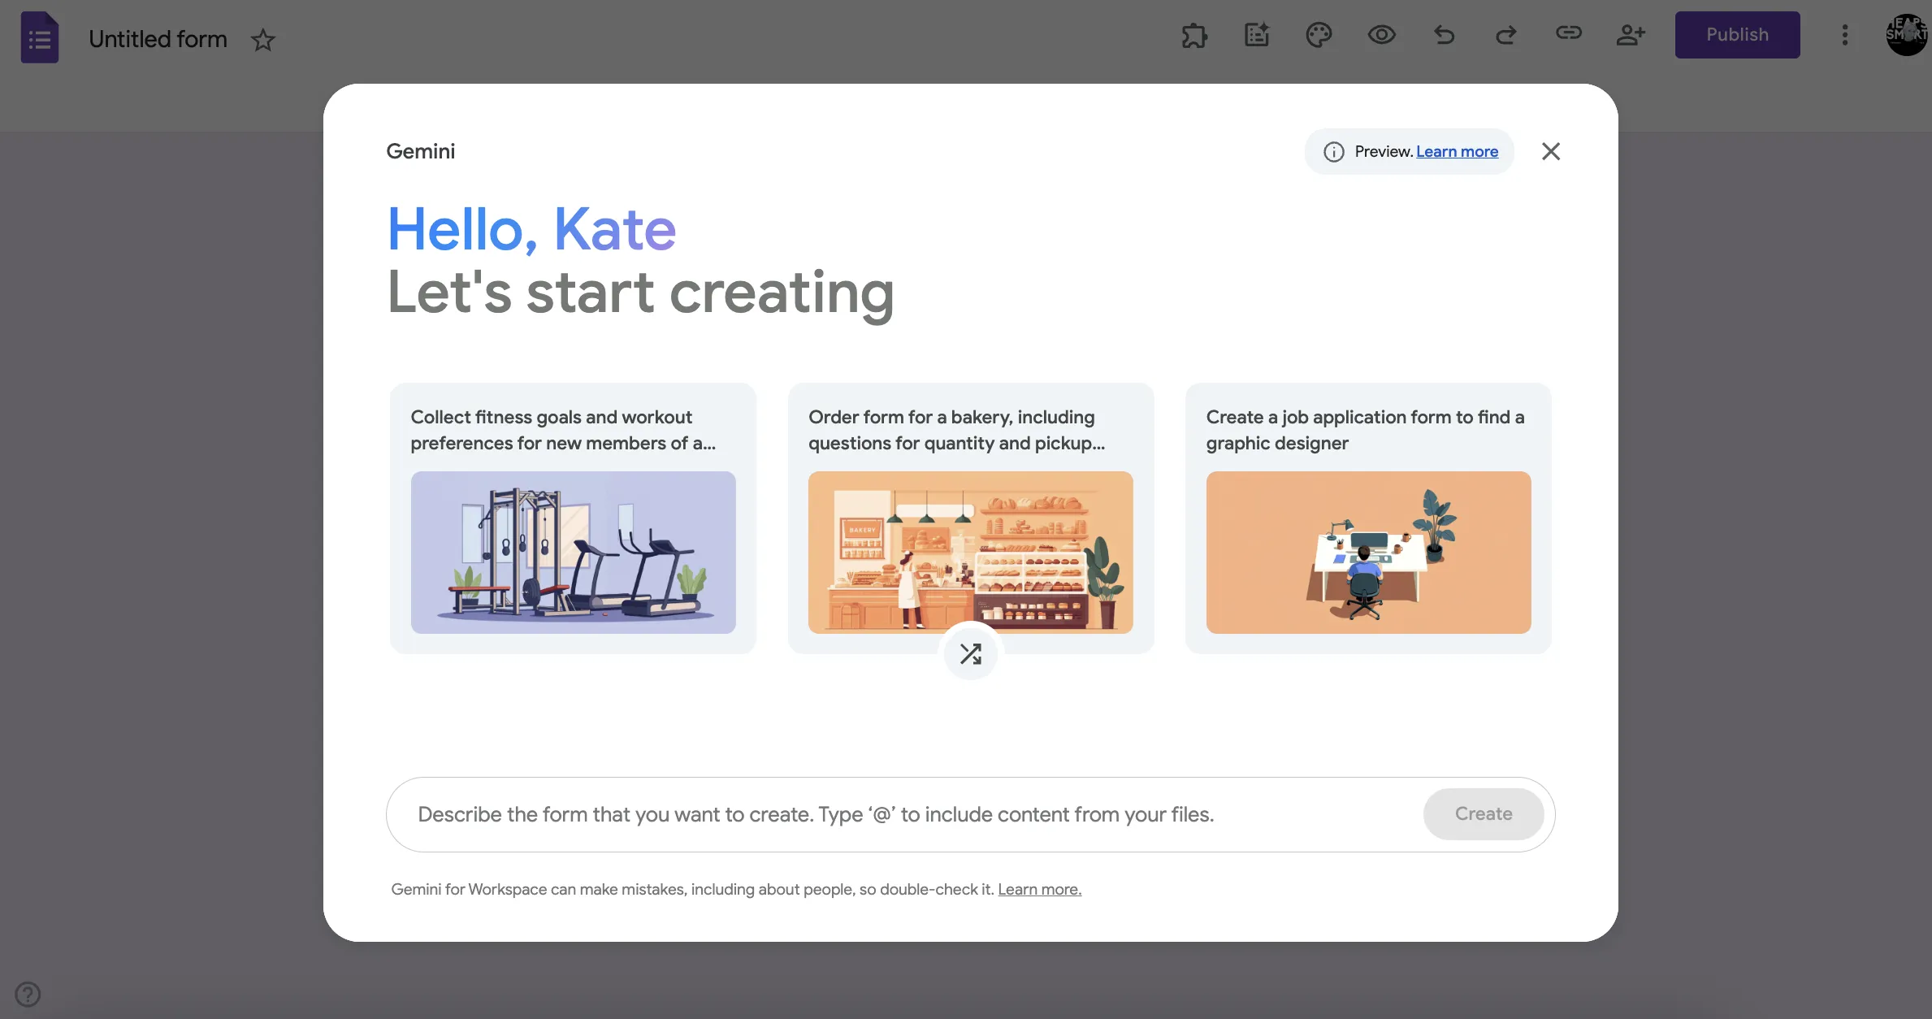Image resolution: width=1932 pixels, height=1019 pixels.
Task: Click the Publish button
Action: click(x=1737, y=35)
